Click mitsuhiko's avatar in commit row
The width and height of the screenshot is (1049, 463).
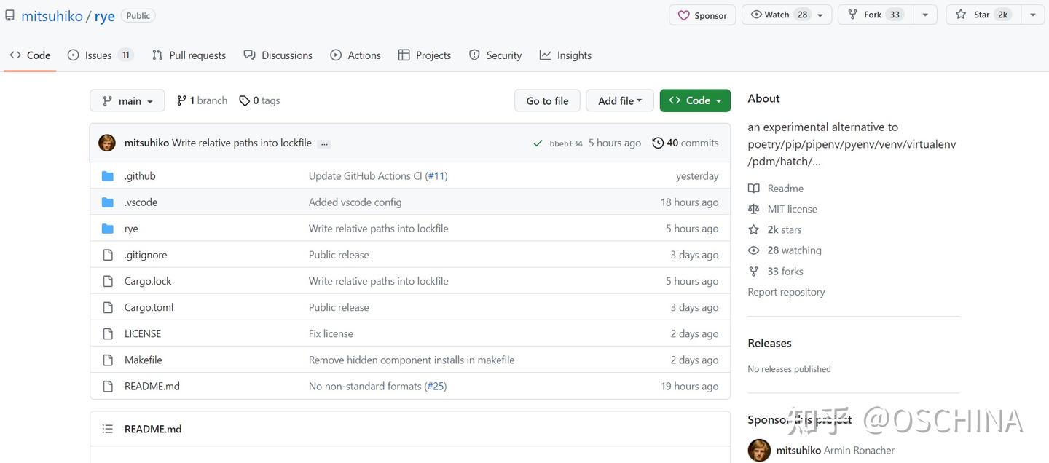[x=107, y=143]
